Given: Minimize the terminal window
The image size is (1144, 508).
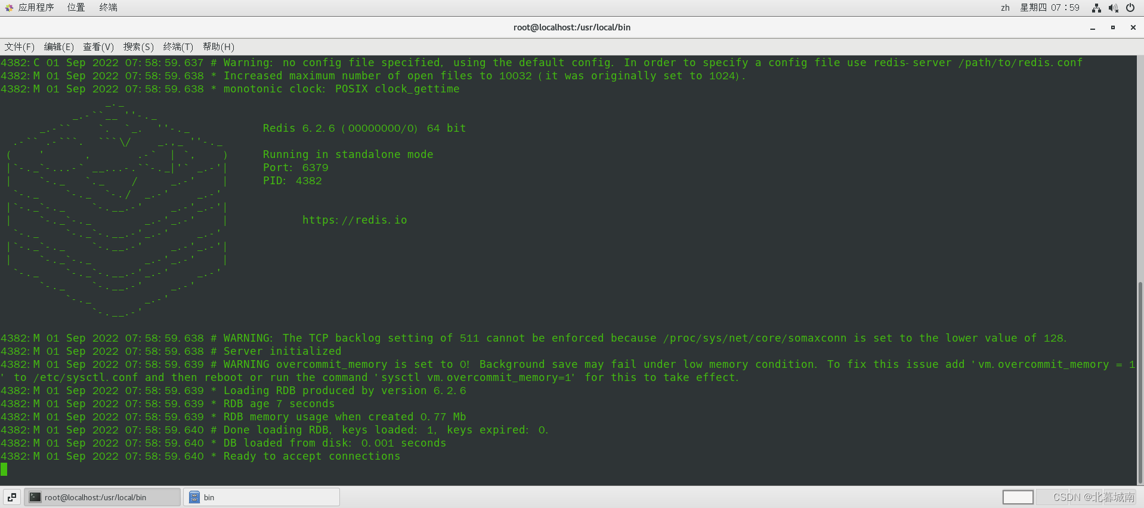Looking at the screenshot, I should click(x=1093, y=27).
